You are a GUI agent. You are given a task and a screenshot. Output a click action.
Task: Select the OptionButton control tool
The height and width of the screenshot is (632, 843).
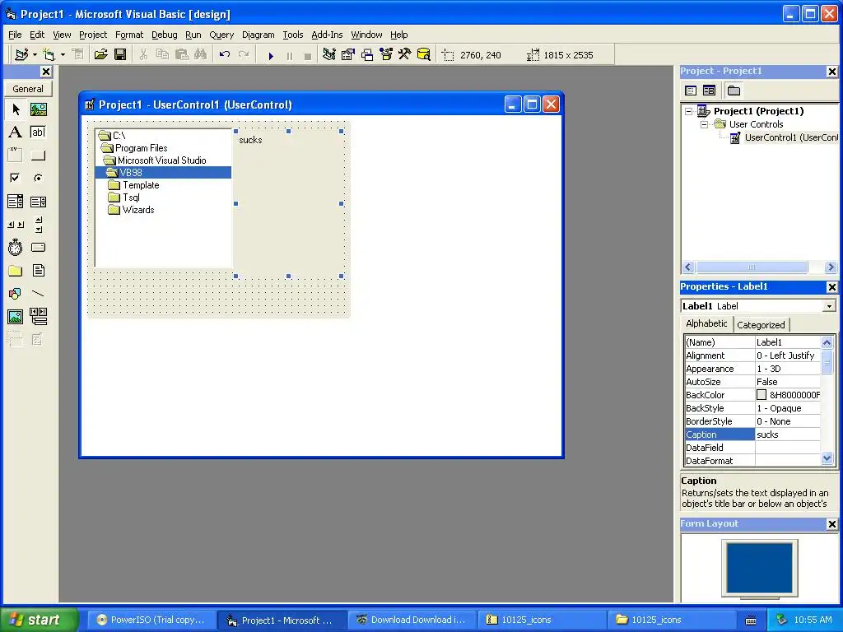(38, 178)
